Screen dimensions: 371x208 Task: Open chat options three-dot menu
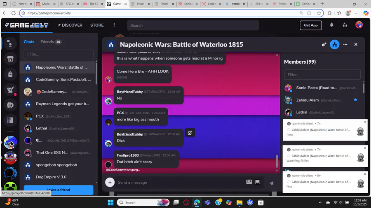click(345, 44)
